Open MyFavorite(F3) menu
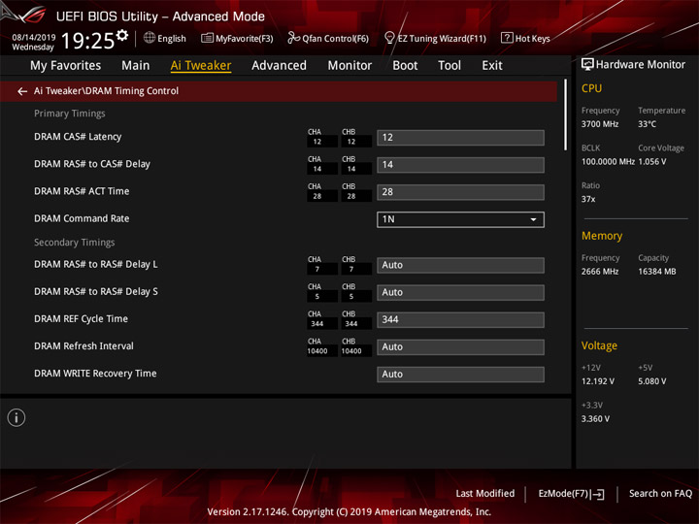This screenshot has width=699, height=524. [237, 38]
